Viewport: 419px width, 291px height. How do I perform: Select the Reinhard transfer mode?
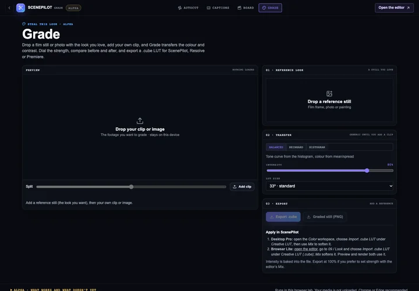click(x=296, y=147)
